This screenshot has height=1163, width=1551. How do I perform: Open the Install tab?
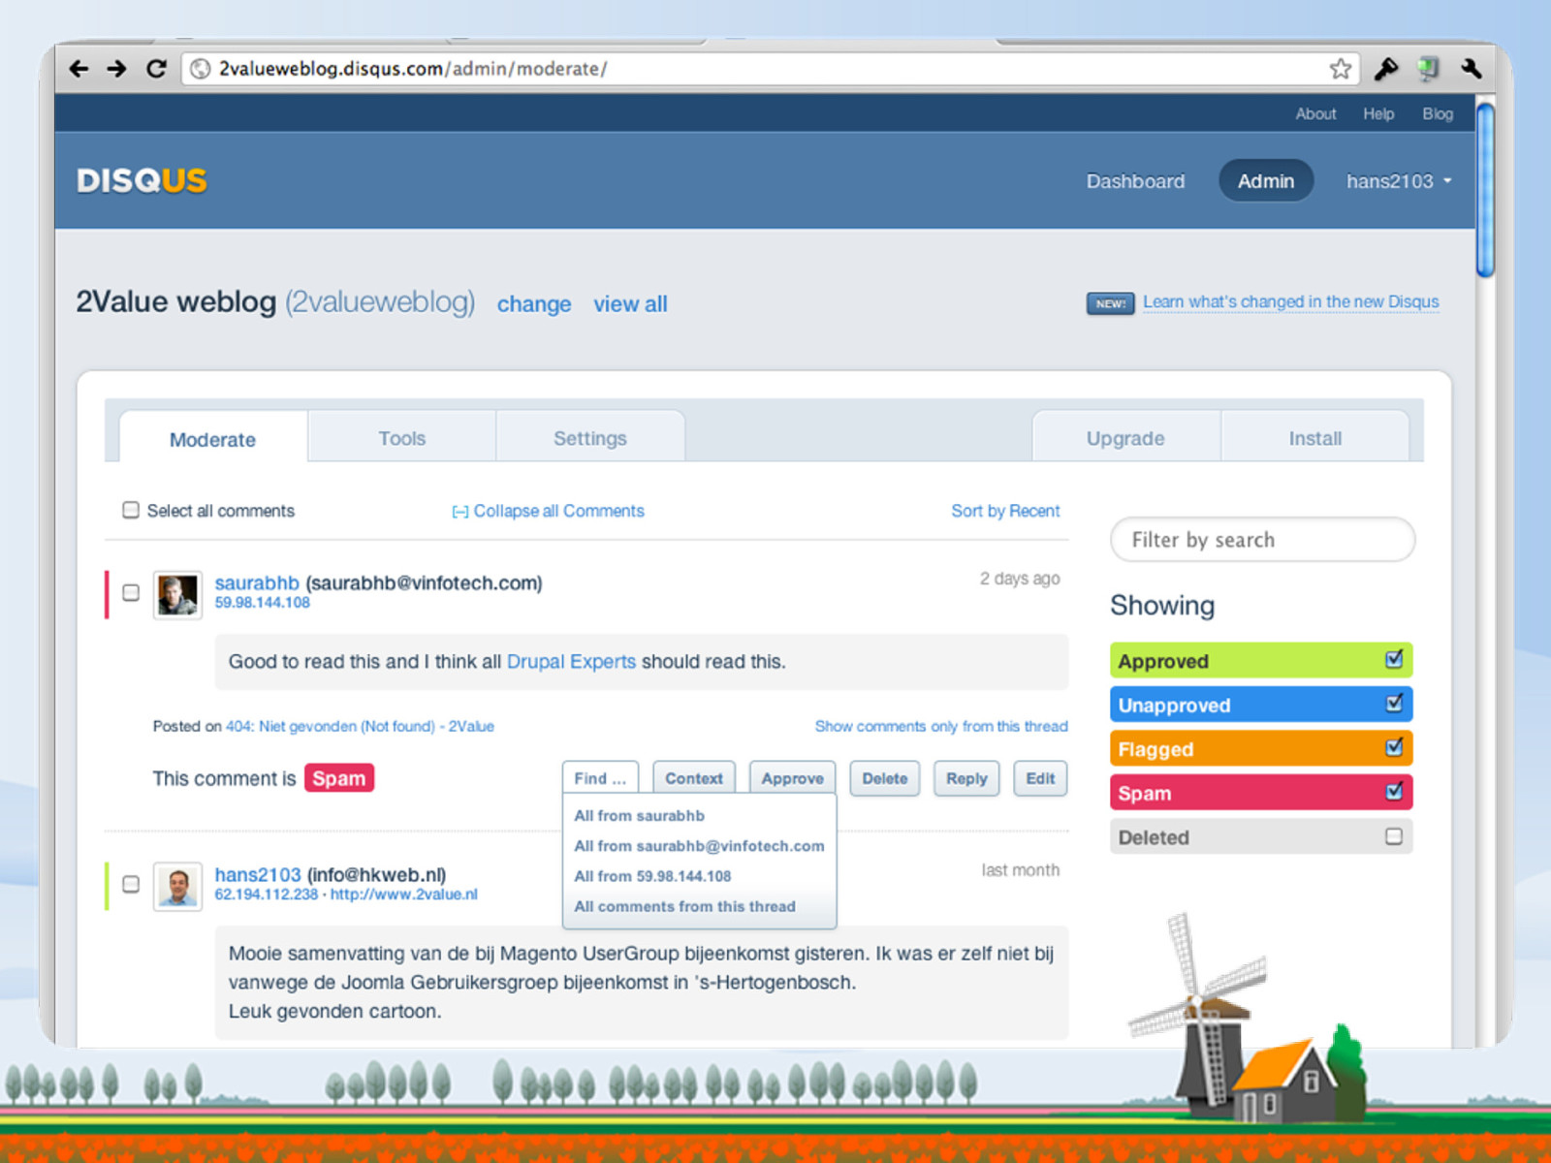1315,438
